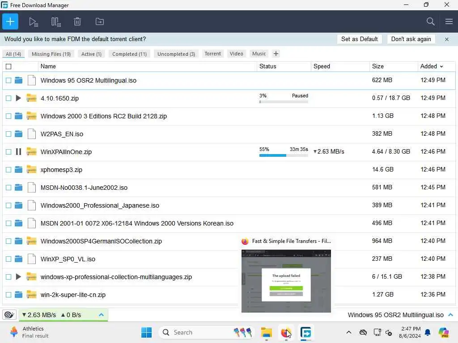Select the Torrent filter tab
Screen dimensions: 458x343
(212, 54)
